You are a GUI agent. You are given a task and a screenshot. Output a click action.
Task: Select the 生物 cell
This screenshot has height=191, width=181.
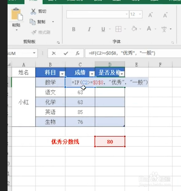pos(50,122)
